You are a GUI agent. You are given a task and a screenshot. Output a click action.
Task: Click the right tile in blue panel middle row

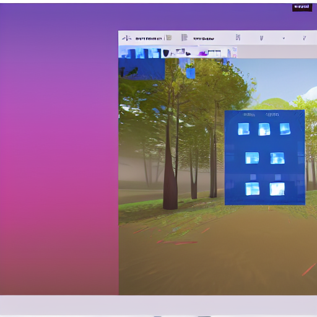point(277,158)
